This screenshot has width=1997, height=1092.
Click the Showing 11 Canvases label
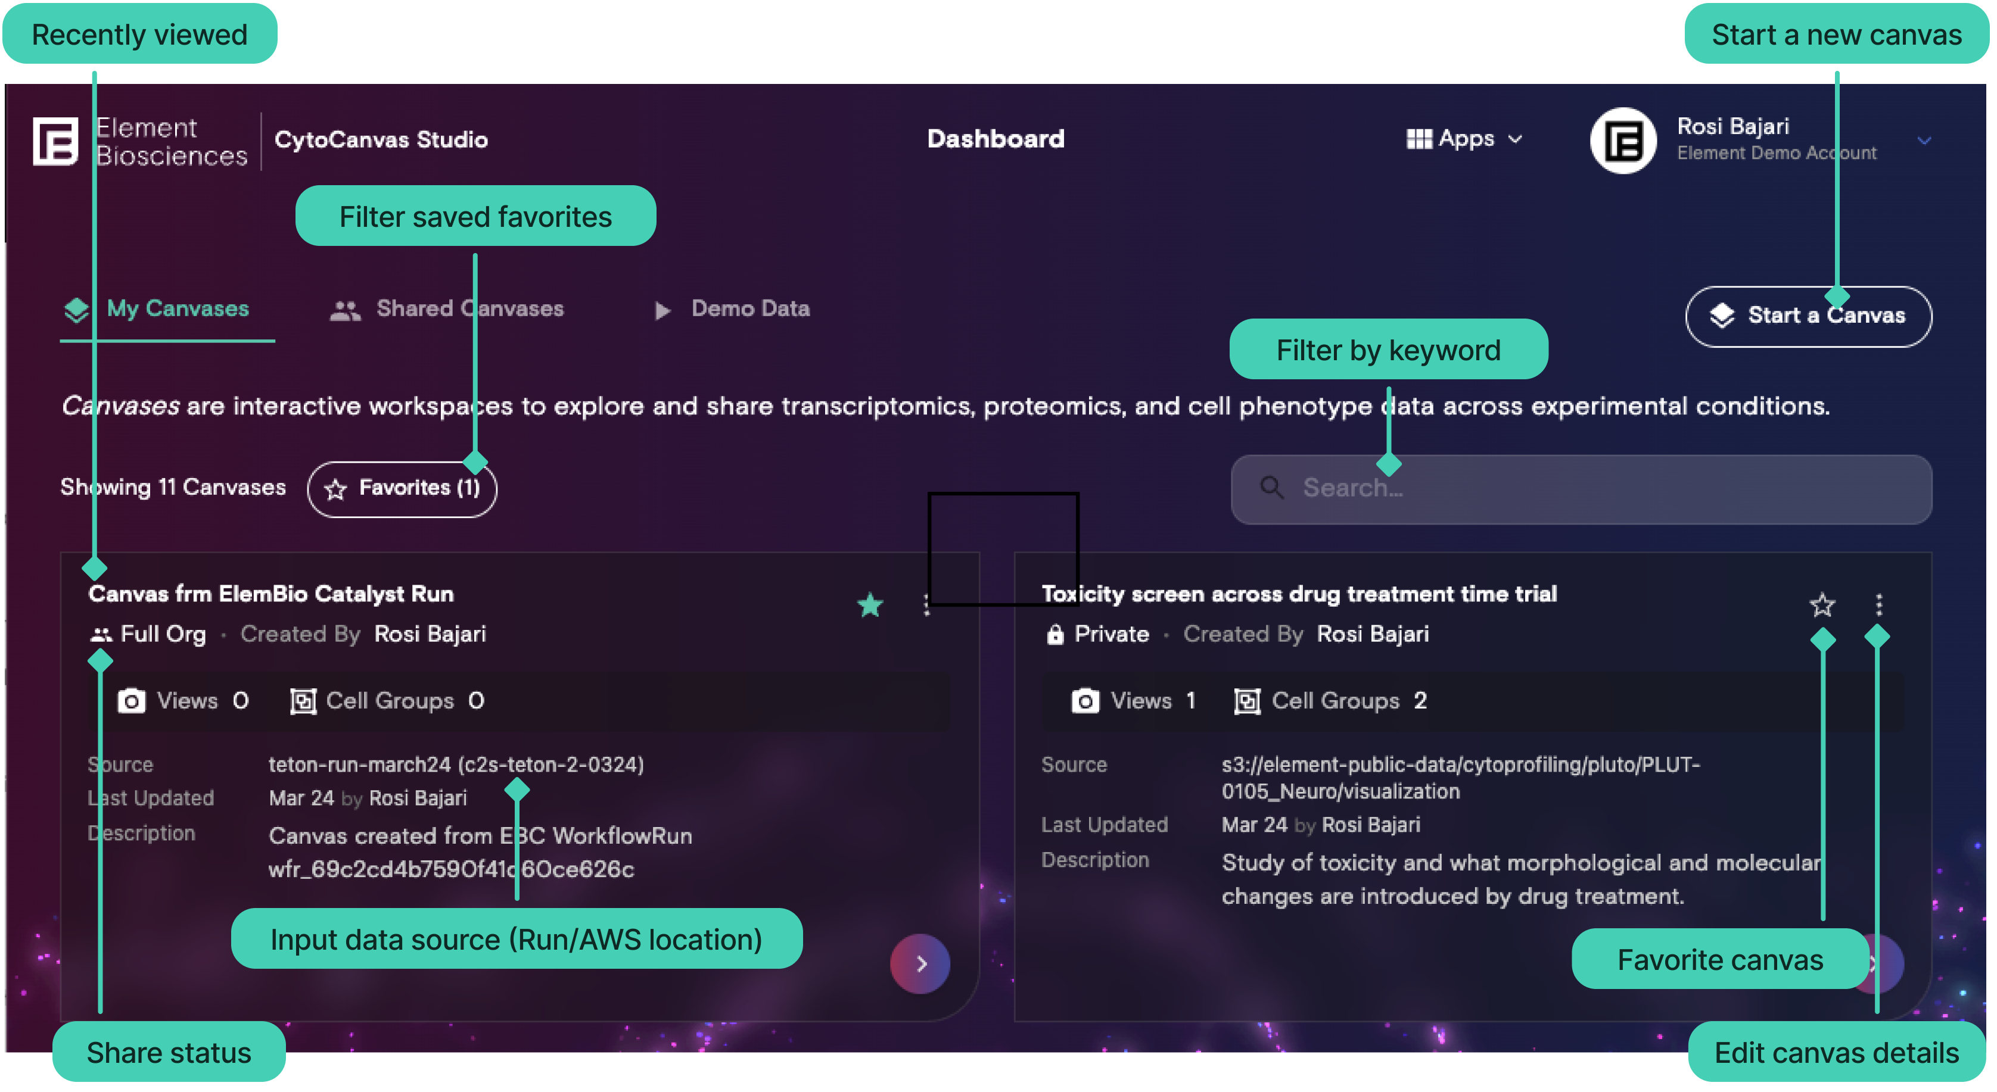click(x=173, y=488)
